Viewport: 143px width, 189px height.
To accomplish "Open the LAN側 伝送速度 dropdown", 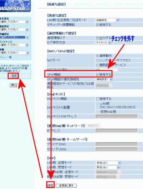I will [x=107, y=20].
